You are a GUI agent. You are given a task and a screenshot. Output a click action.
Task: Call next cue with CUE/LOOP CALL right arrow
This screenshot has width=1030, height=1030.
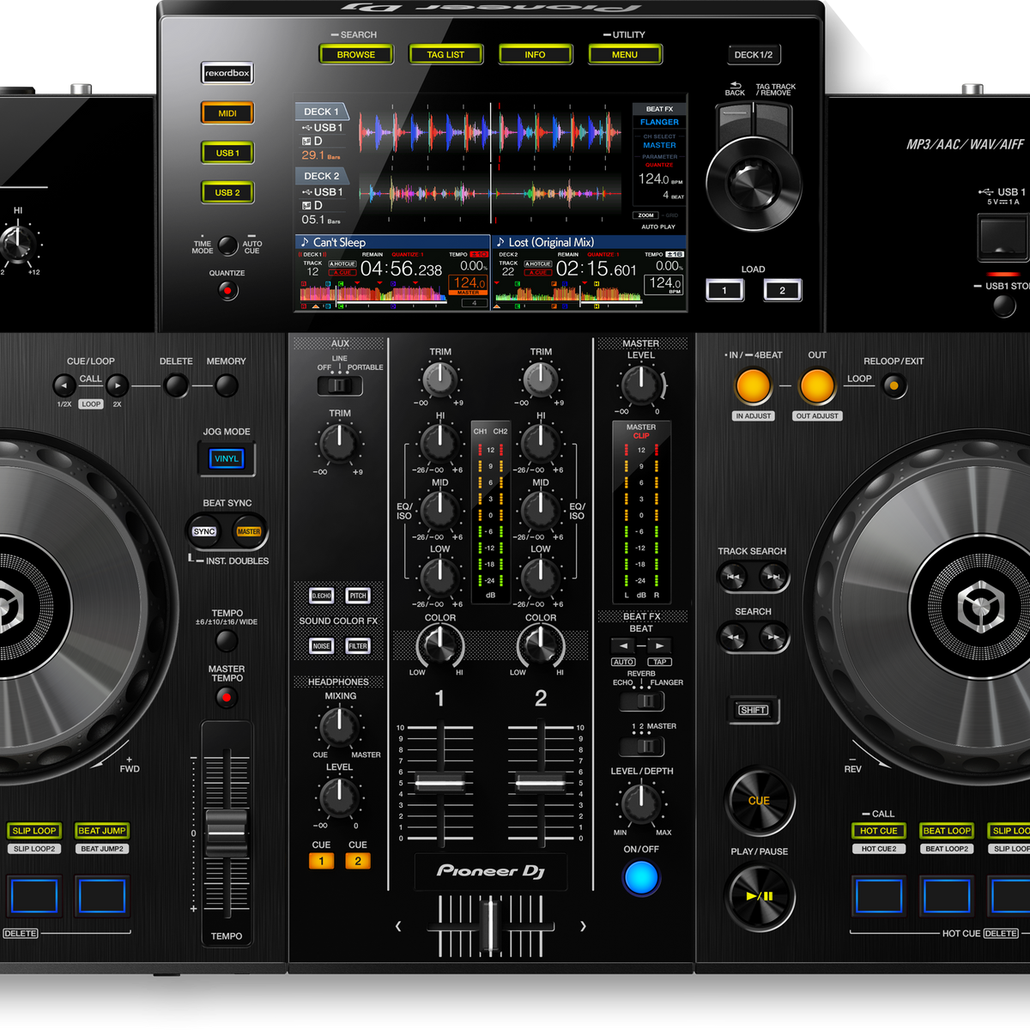(117, 385)
